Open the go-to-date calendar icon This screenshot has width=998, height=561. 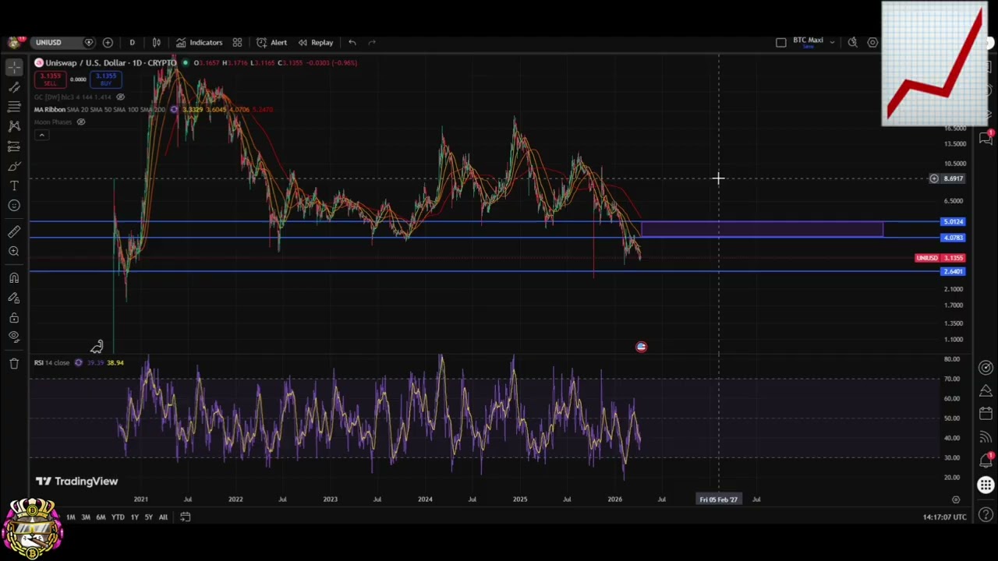(x=185, y=517)
